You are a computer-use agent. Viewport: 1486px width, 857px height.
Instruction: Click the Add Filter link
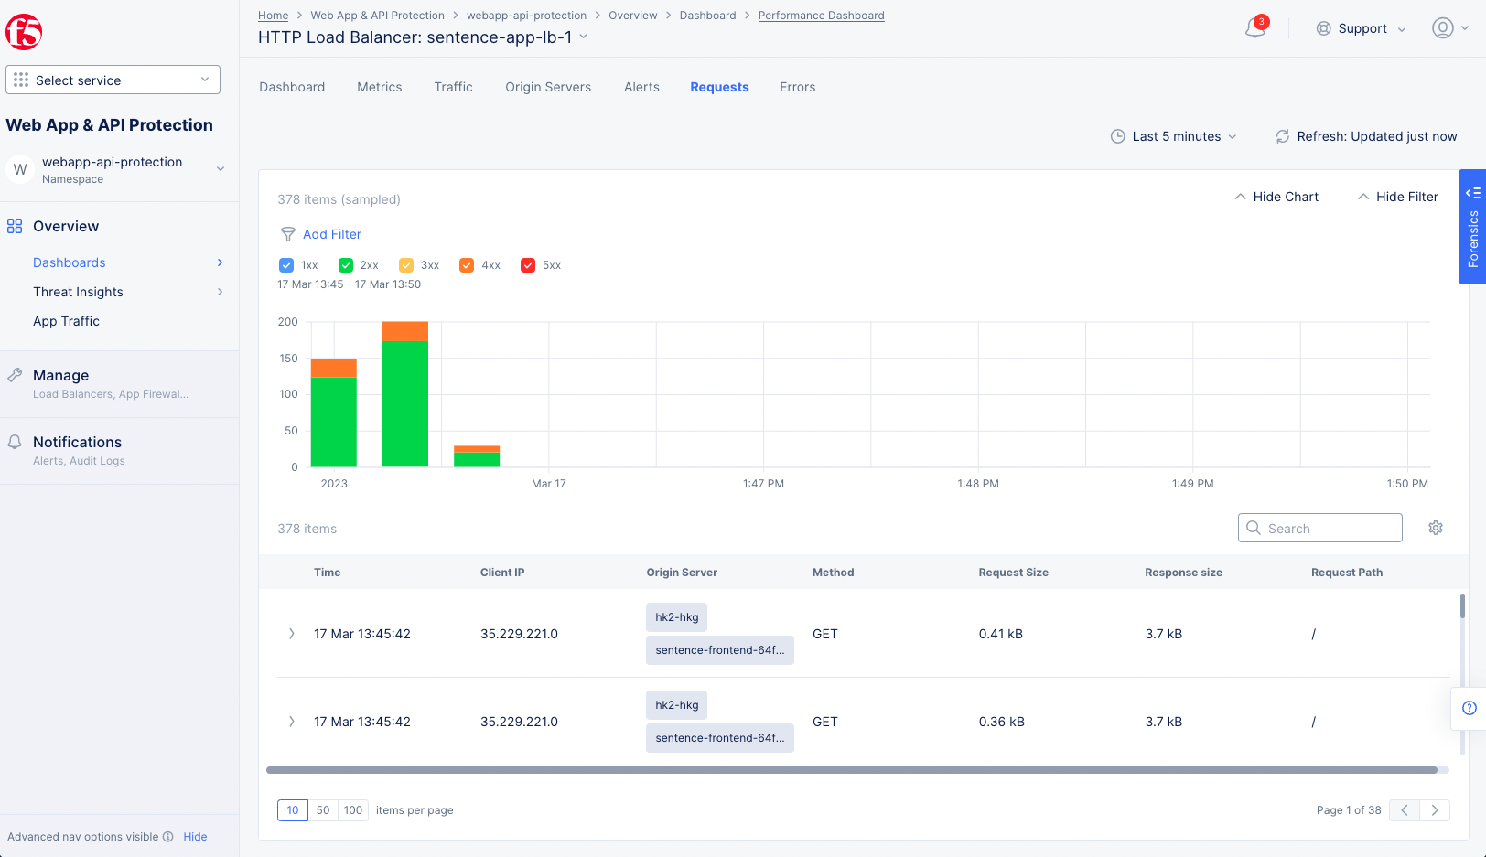[332, 234]
